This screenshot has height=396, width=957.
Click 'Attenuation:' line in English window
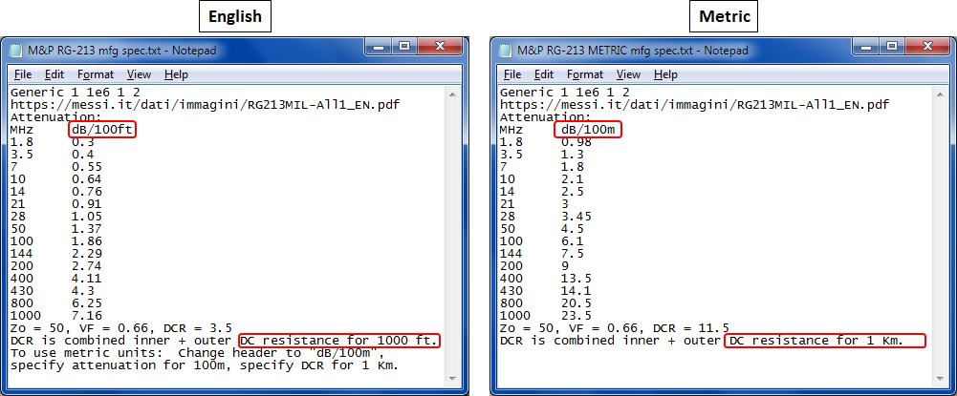(x=55, y=117)
